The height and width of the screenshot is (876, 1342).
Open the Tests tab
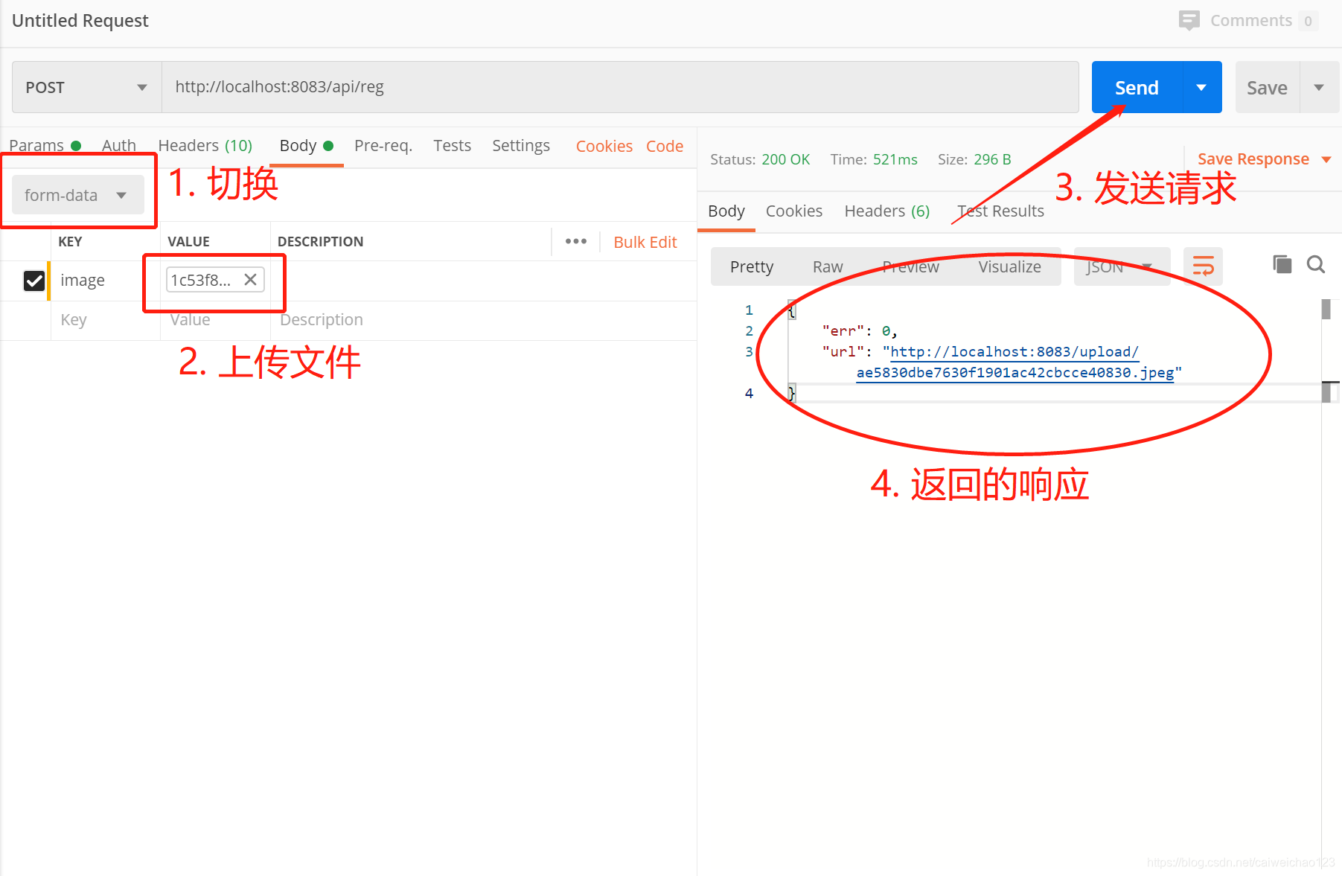(x=453, y=146)
